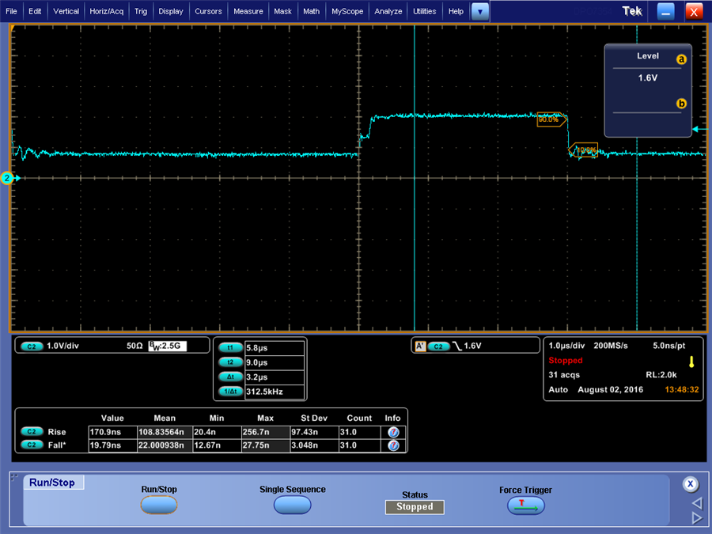Click the yellow trigger position indicator icon
Viewport: 712px width, 534px height.
(691, 362)
